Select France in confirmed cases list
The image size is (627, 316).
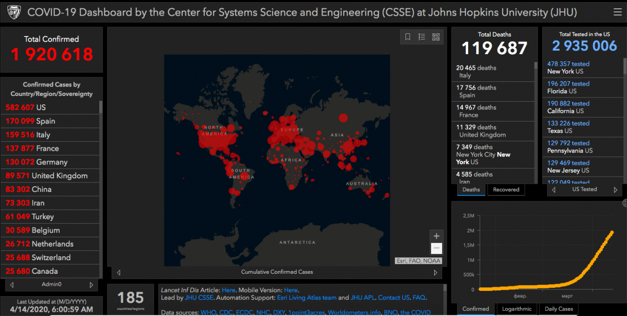(x=50, y=148)
